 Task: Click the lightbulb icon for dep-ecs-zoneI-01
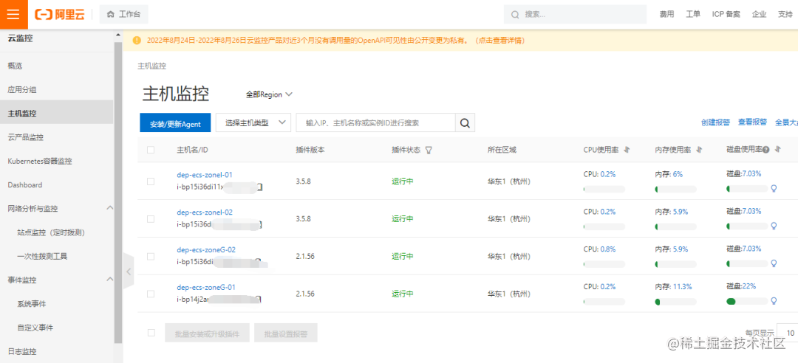774,189
